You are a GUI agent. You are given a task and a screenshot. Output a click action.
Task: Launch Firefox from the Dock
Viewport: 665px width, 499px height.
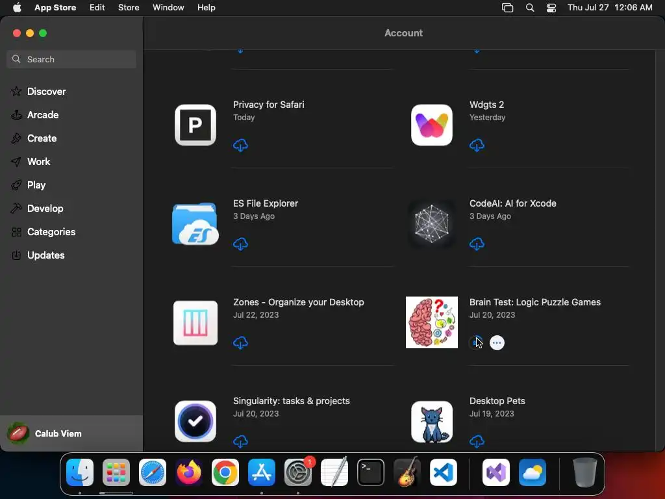pyautogui.click(x=189, y=472)
